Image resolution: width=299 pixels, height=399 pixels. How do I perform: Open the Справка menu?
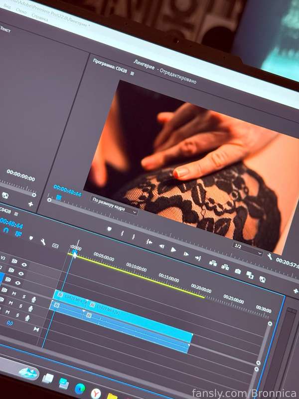pos(39,17)
